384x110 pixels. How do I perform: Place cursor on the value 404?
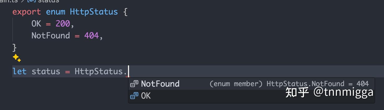(91, 36)
